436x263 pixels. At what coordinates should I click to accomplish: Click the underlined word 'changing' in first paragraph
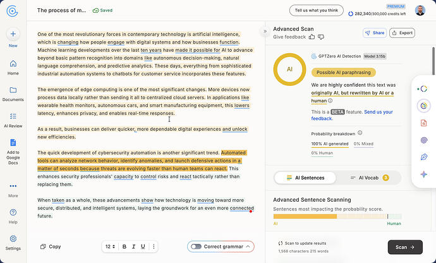(68, 42)
